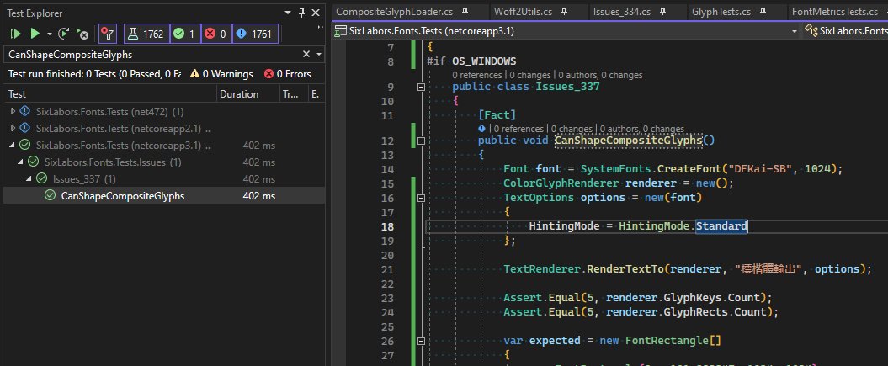Click the Run failed tests icon
This screenshot has width=888, height=366.
82,34
